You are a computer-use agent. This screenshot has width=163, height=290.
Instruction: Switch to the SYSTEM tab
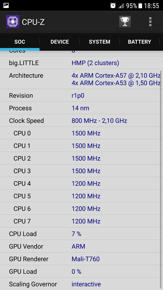click(x=99, y=42)
